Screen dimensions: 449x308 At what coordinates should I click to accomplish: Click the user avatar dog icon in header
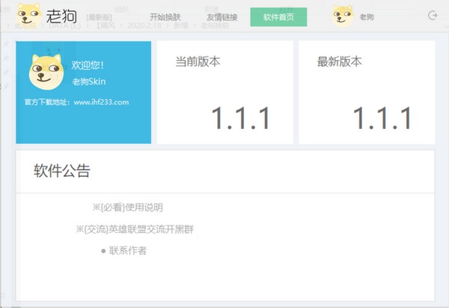pos(342,16)
